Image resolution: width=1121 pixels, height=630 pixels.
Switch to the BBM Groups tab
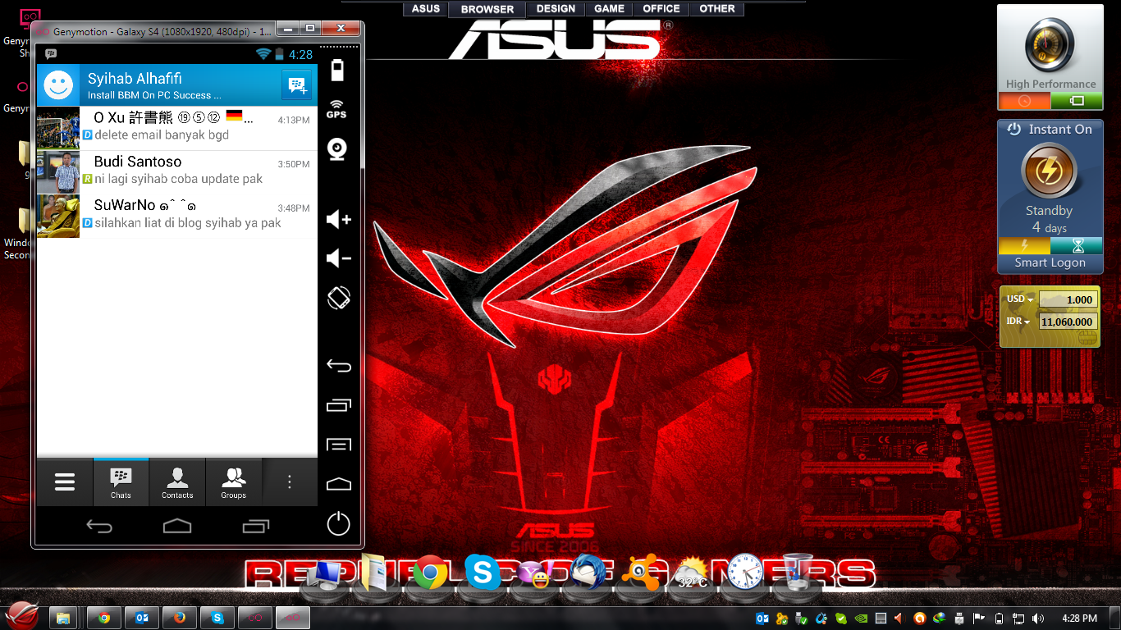point(234,482)
